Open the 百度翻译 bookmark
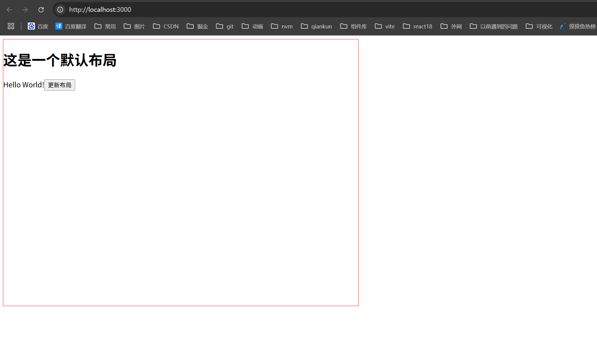Screen dimensions: 597x362 click(71, 26)
